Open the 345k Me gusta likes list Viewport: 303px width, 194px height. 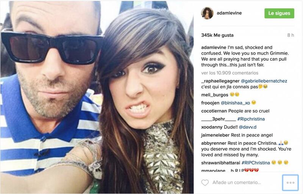(217, 35)
